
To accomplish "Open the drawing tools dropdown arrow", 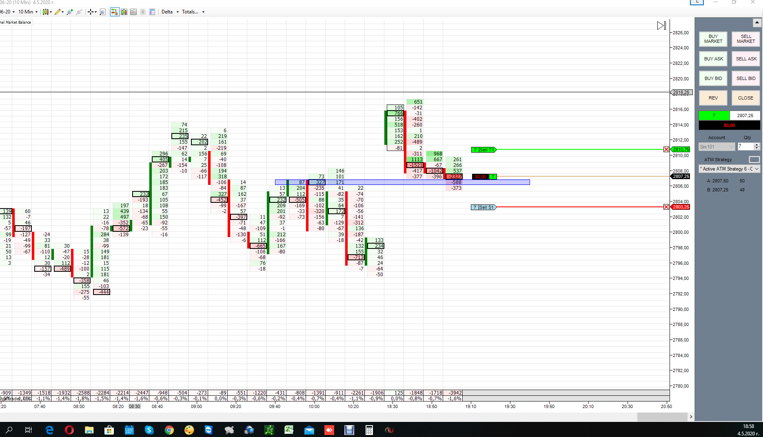I will pos(62,12).
